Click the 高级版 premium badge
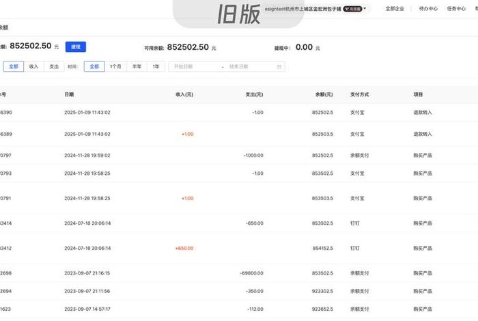 [x=352, y=9]
